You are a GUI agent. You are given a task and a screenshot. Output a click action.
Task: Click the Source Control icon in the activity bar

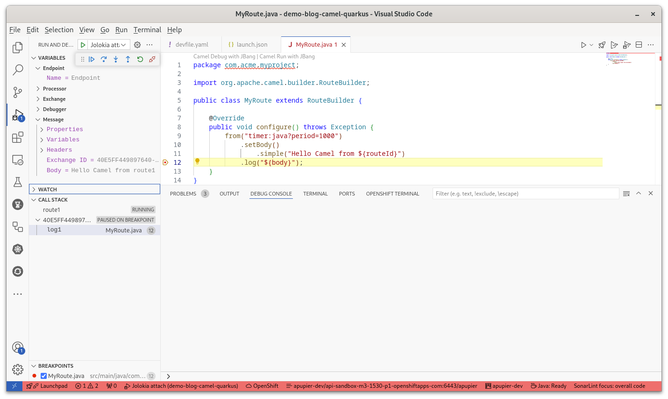pos(17,92)
